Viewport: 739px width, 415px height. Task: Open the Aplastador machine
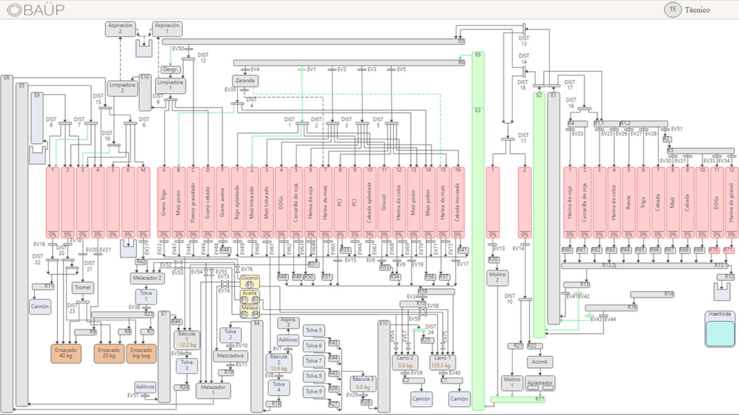(x=540, y=383)
